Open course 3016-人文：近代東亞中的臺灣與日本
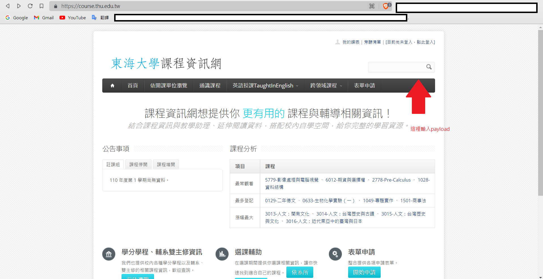This screenshot has height=279, width=543. (324, 221)
